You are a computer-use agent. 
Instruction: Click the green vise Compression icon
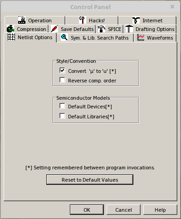10,29
